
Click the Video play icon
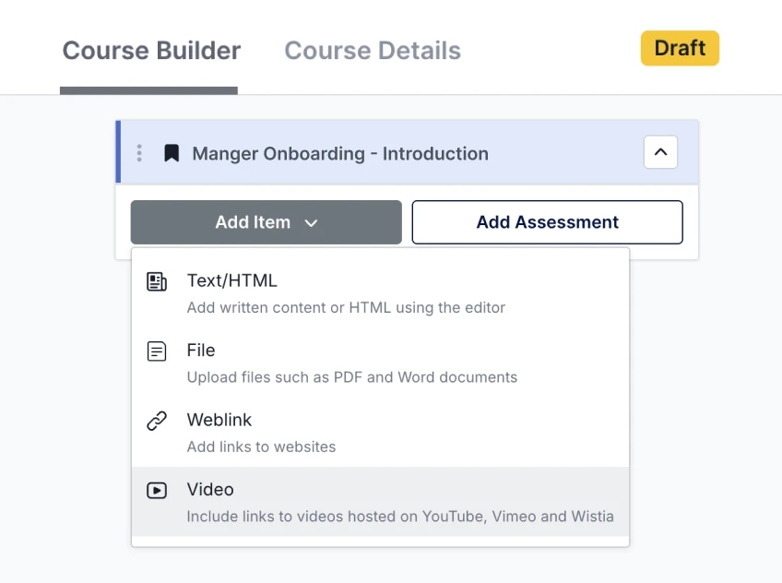tap(157, 489)
